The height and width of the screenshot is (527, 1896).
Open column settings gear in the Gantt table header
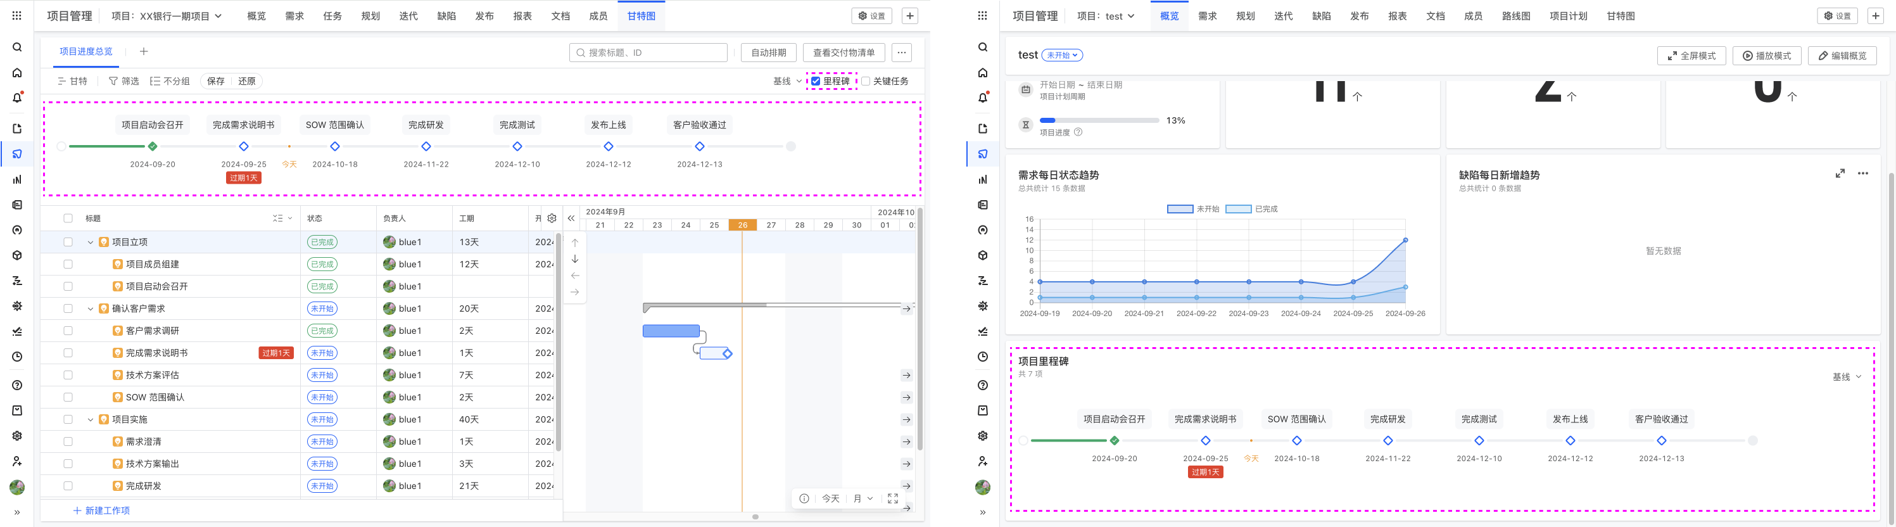[x=552, y=218]
